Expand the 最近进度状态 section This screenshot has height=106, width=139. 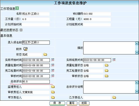[21, 30]
